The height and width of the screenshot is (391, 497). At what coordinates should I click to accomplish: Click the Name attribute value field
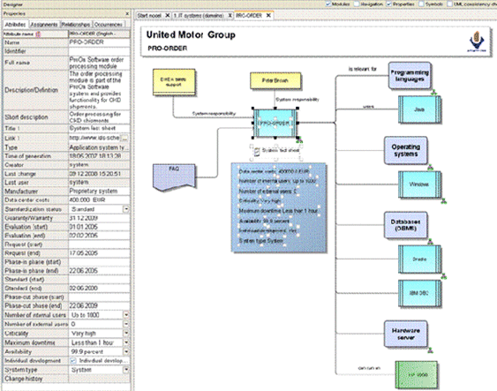coord(99,42)
